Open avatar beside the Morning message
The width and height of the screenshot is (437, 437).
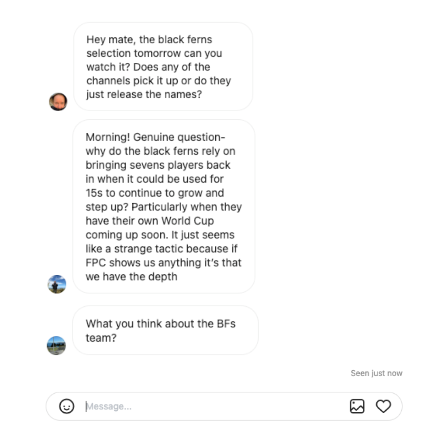click(x=57, y=284)
